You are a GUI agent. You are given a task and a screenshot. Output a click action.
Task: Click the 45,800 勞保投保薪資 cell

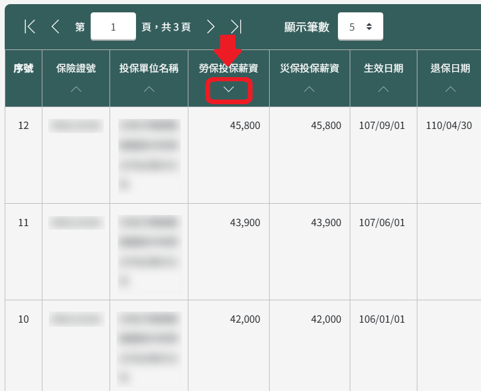click(x=245, y=126)
